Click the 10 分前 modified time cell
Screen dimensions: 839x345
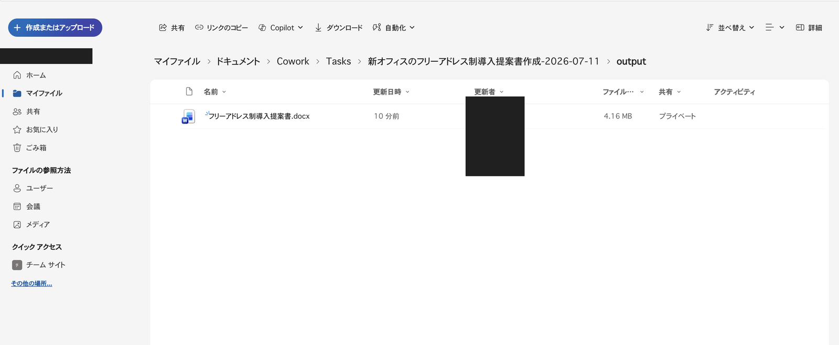coord(386,116)
